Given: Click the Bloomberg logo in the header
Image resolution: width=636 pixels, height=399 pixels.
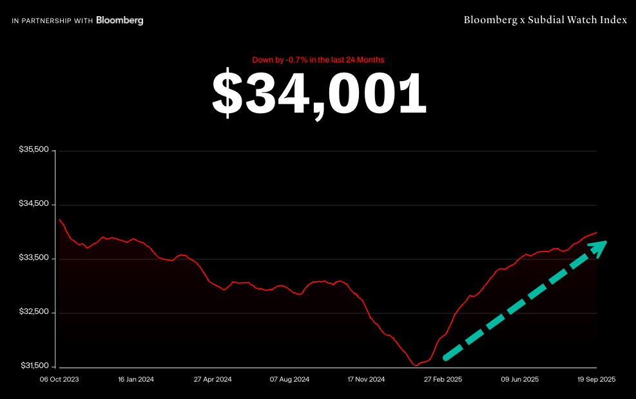Looking at the screenshot, I should click(120, 21).
